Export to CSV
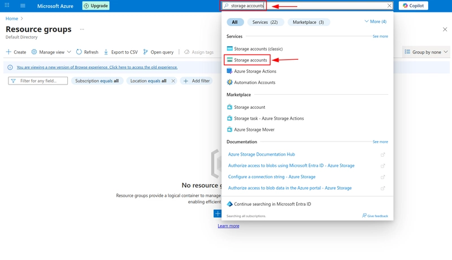Screen dimensions: 452x260 [x=121, y=52]
